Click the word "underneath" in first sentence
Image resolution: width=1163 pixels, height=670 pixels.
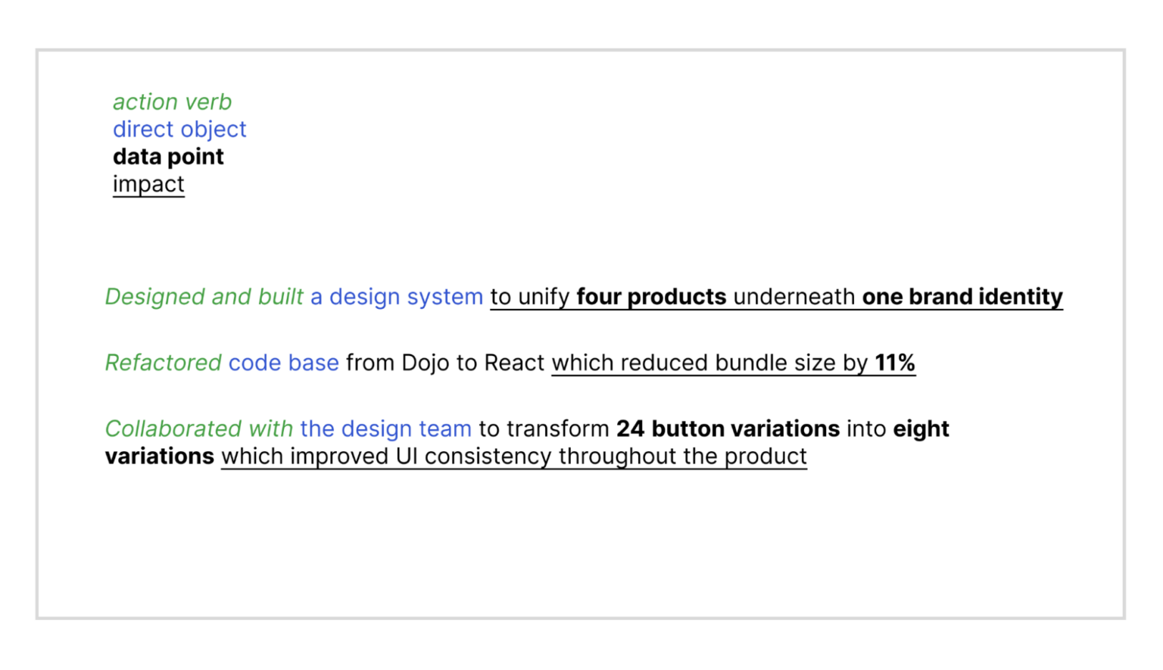pyautogui.click(x=794, y=297)
